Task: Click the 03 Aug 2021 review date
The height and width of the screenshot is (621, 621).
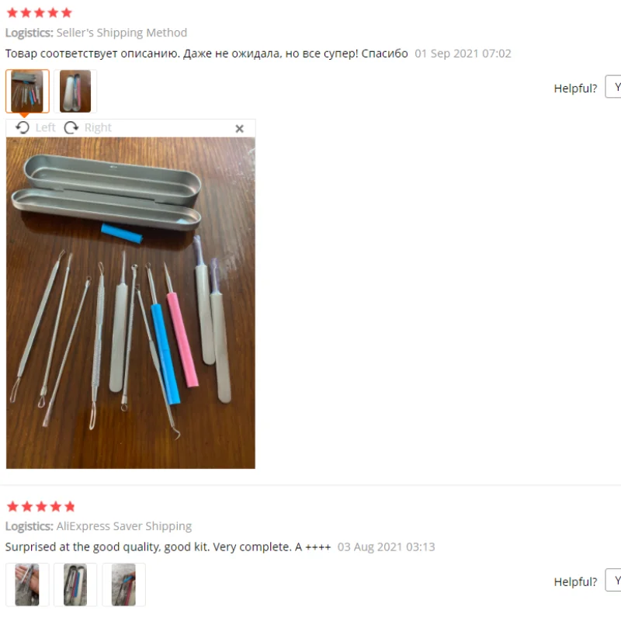Action: click(386, 547)
